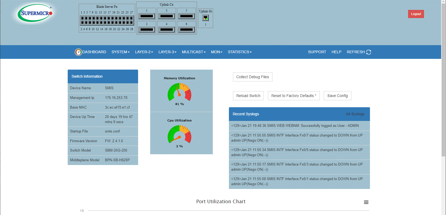Click the Startup File value smis.conf

(x=112, y=131)
